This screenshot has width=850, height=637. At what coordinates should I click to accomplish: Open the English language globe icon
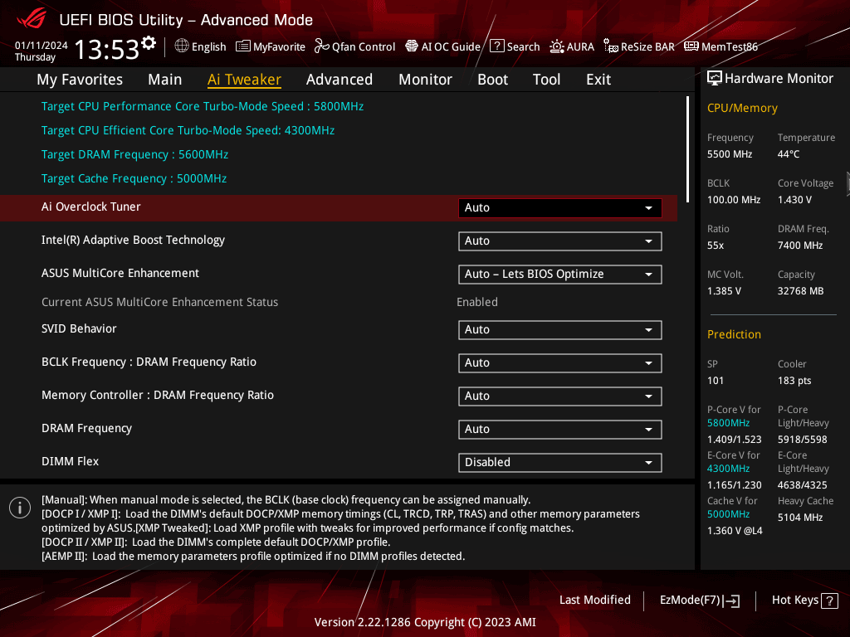pos(182,46)
